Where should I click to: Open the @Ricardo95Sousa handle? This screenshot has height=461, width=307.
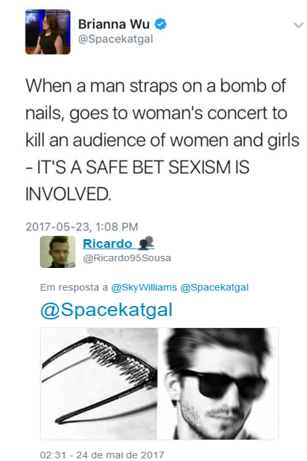click(x=127, y=258)
